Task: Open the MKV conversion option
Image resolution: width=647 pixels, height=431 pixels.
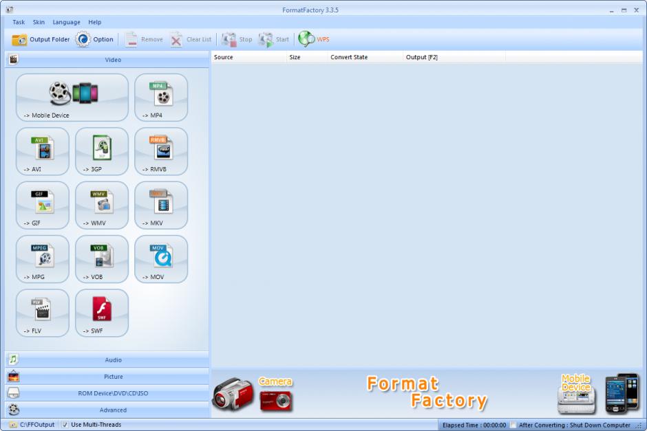Action: (x=161, y=206)
